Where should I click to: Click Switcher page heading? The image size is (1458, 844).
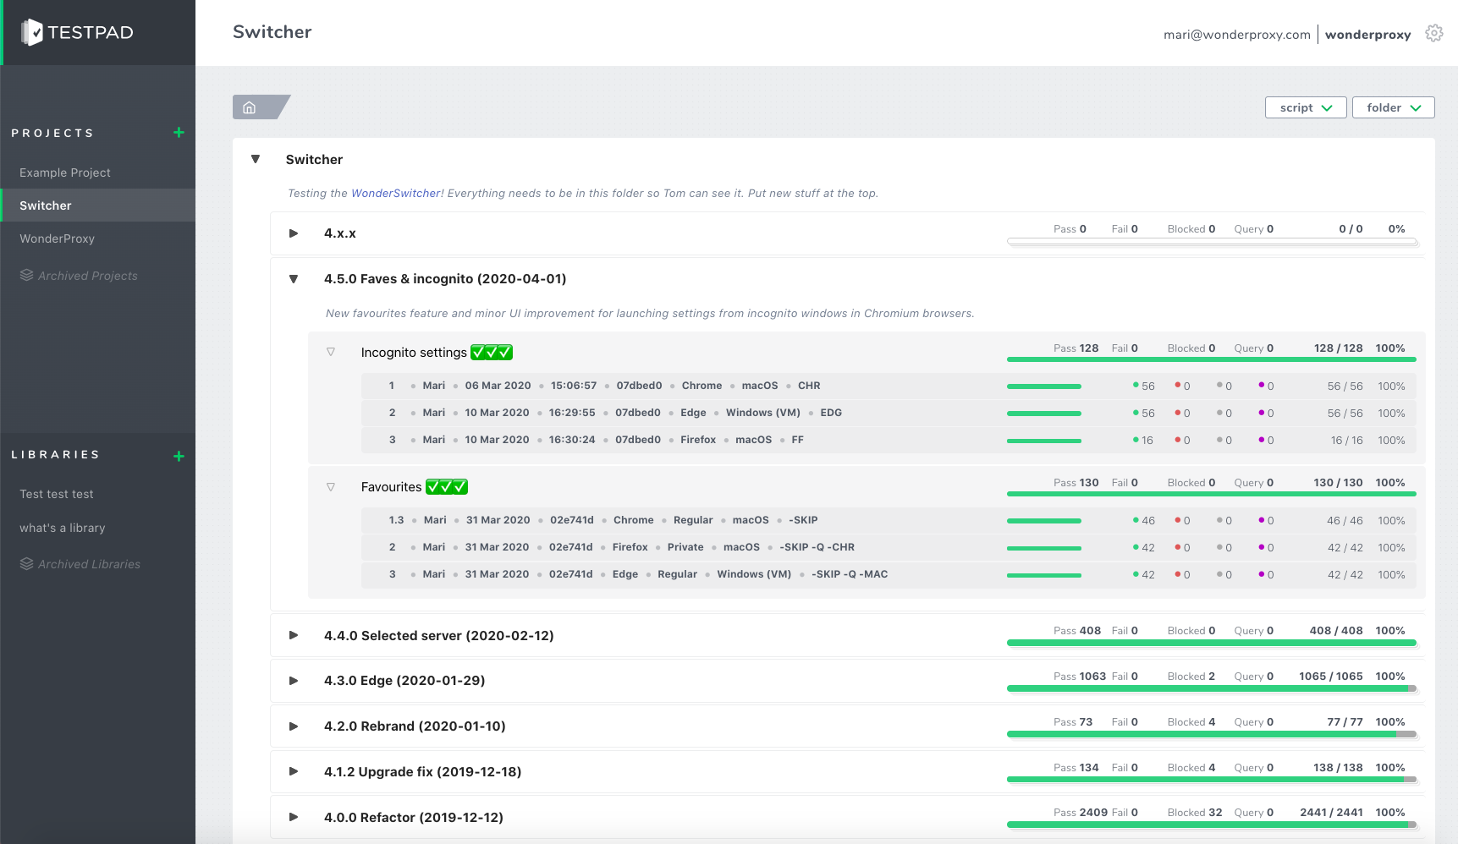tap(272, 32)
